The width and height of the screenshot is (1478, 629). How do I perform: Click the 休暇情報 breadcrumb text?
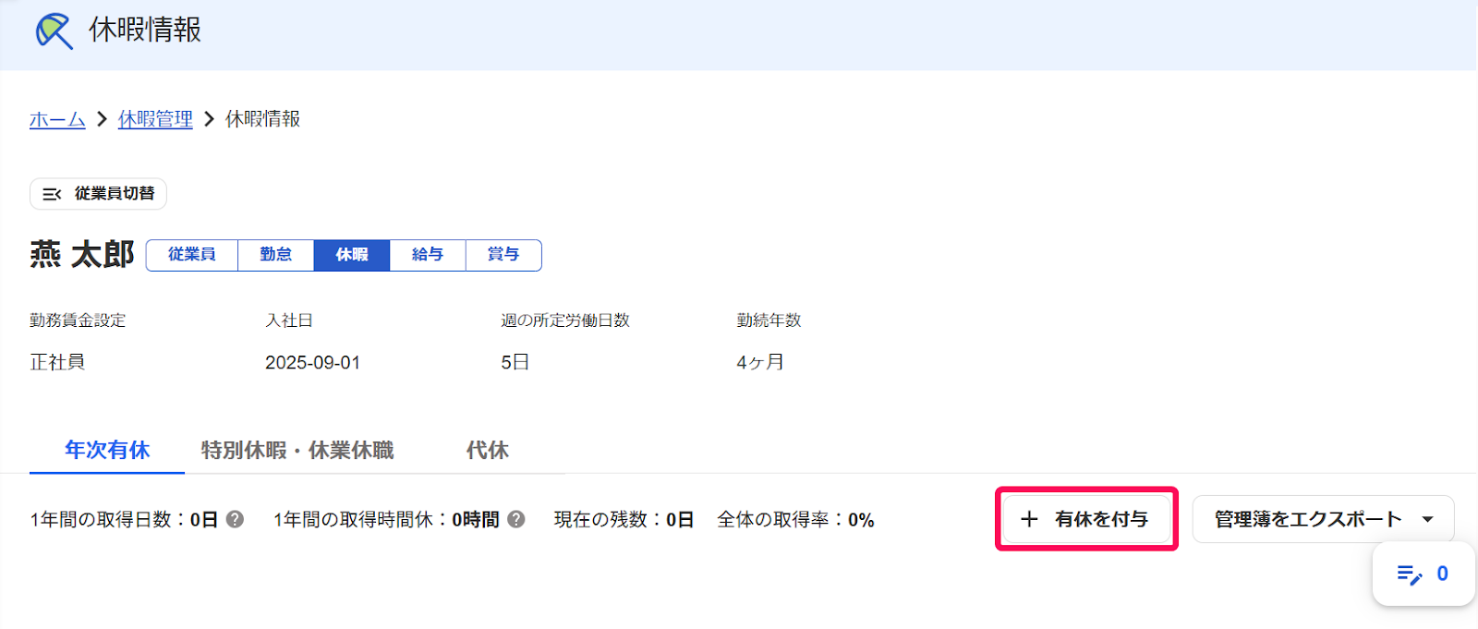coord(262,119)
